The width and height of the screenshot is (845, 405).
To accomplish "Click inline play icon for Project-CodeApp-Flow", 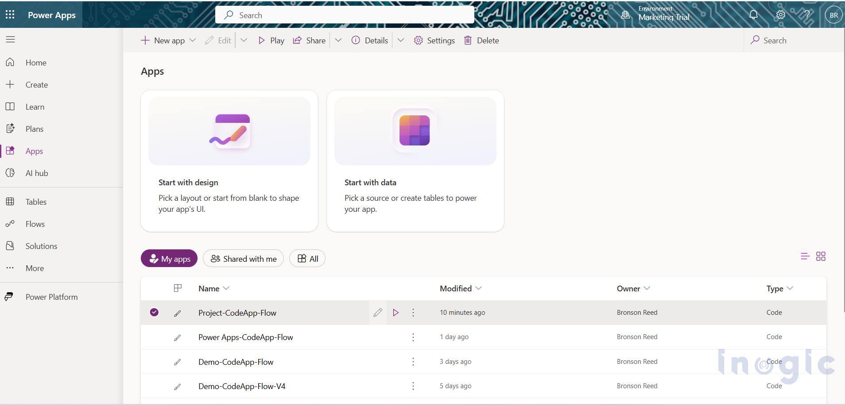I will [x=395, y=313].
